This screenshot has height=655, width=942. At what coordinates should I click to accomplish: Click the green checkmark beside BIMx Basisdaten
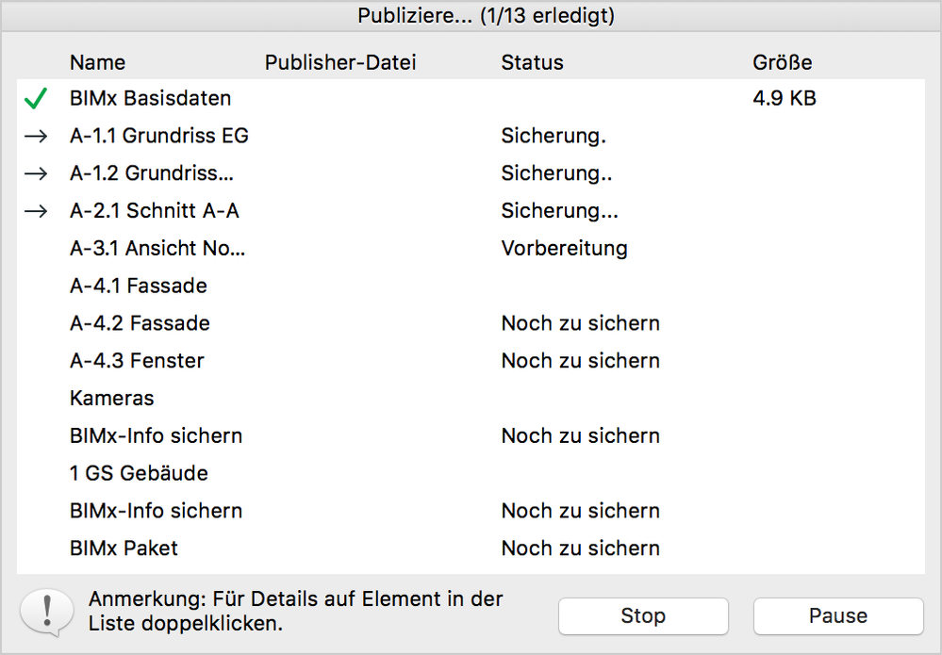tap(35, 97)
